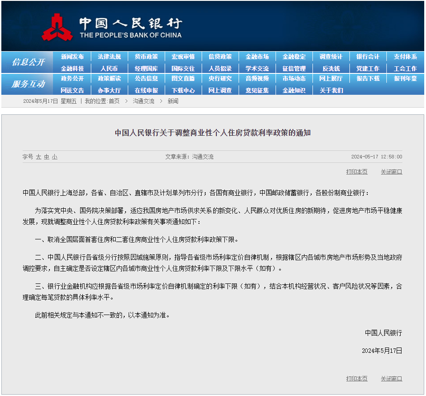The width and height of the screenshot is (426, 396).
Task: Click THE PEOPLE'S BANK OF CHINA banner text
Action: coord(131,35)
